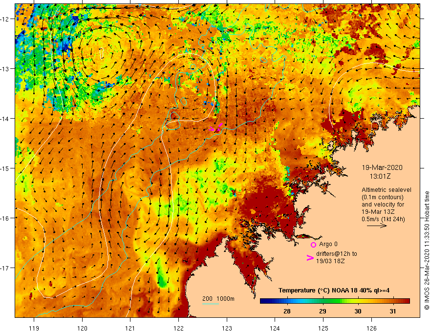Click longitude axis label 122
430x332 pixels.
tap(178, 328)
